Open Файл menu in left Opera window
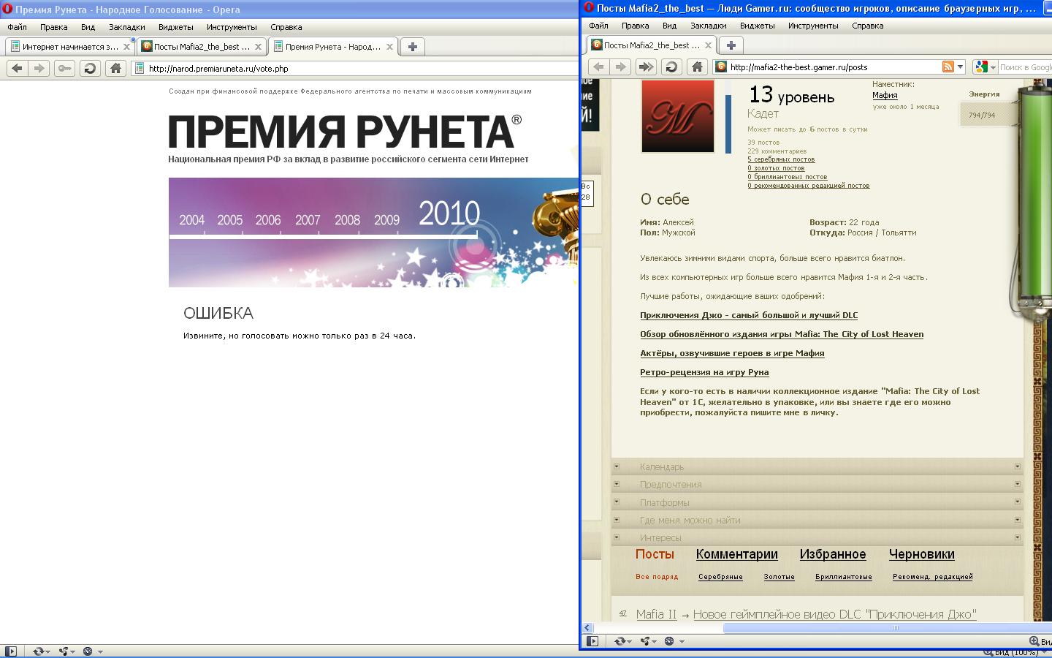 pos(17,27)
